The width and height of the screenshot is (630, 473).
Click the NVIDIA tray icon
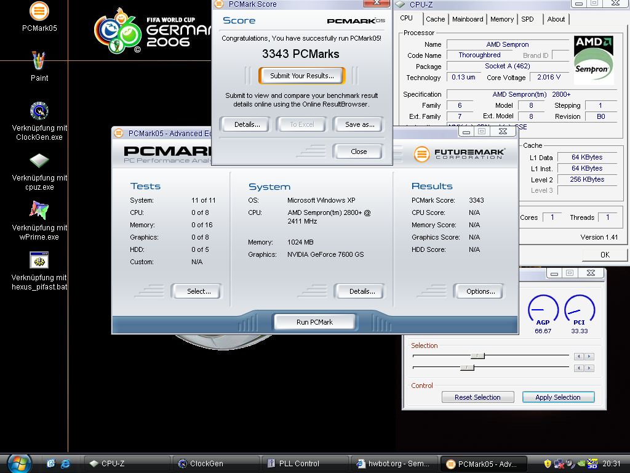581,464
